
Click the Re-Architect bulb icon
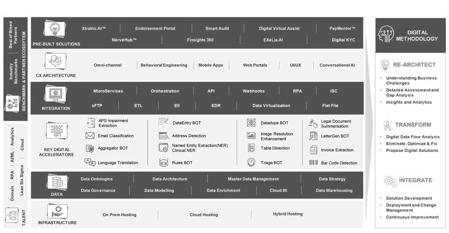click(385, 65)
